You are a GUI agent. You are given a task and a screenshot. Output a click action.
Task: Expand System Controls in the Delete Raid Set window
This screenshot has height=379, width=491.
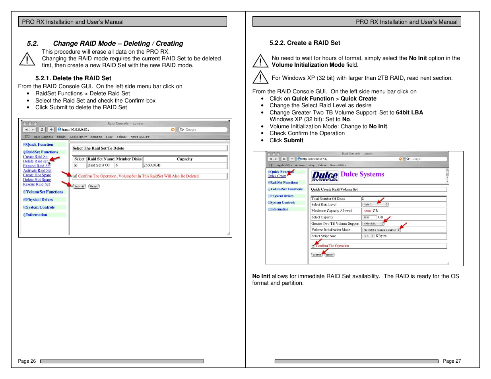click(x=39, y=207)
